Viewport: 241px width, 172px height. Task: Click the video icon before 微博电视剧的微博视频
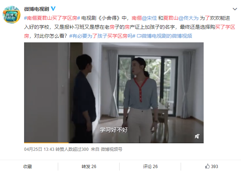point(139,36)
